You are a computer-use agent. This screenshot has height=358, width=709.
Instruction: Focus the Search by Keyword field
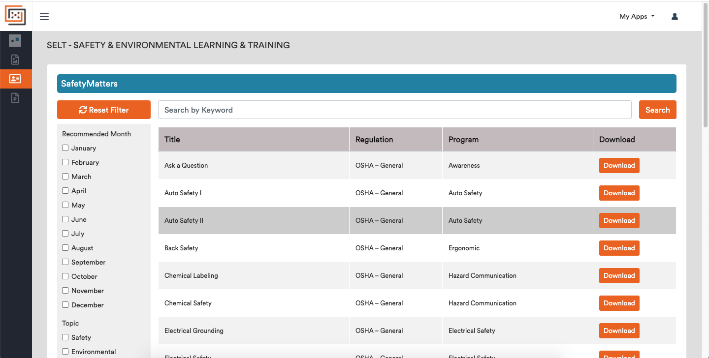coord(395,110)
